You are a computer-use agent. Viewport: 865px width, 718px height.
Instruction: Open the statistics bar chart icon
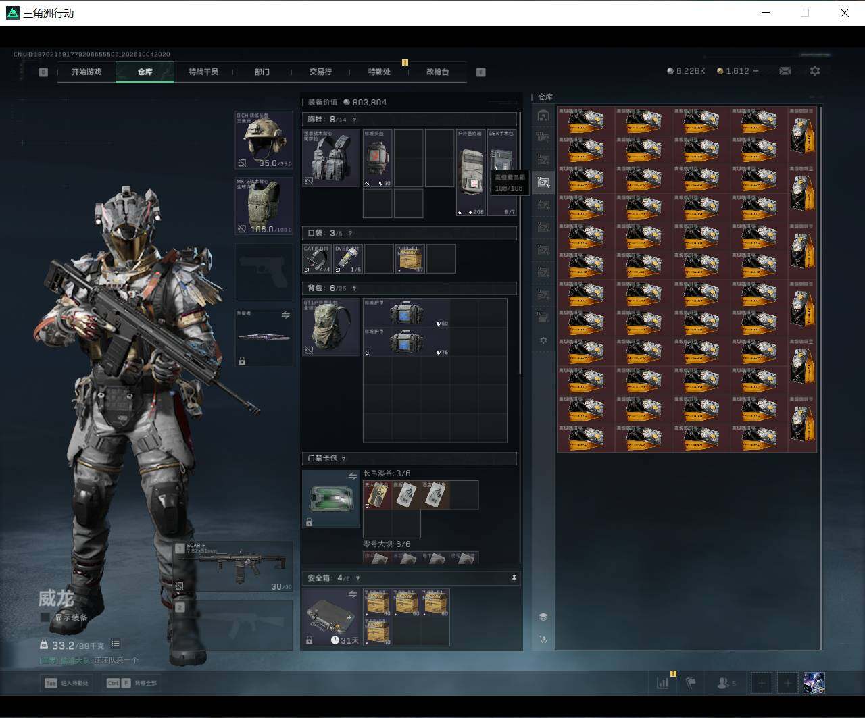point(663,683)
